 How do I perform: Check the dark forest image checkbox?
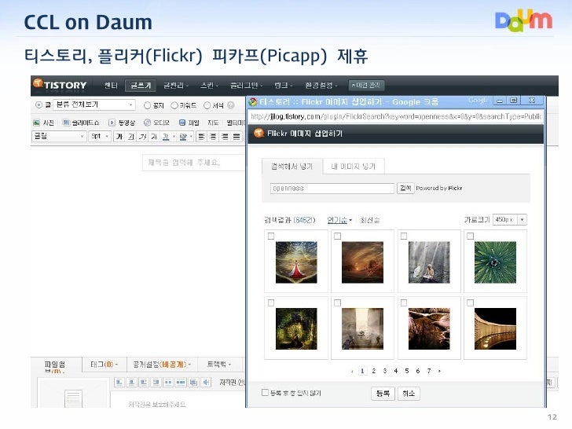(x=271, y=302)
